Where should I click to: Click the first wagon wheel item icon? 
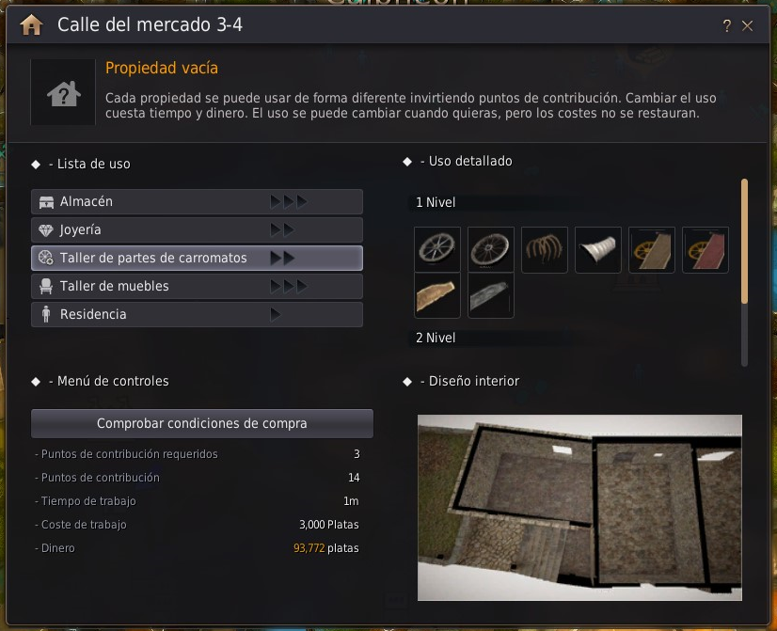[x=437, y=249]
